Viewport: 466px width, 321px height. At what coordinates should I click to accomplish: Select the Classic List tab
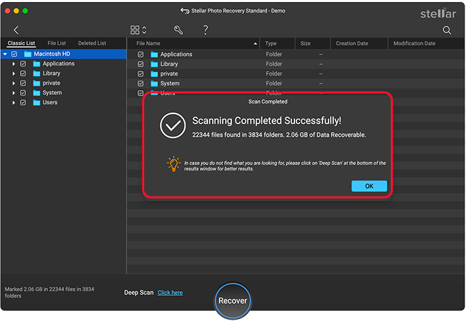(21, 43)
